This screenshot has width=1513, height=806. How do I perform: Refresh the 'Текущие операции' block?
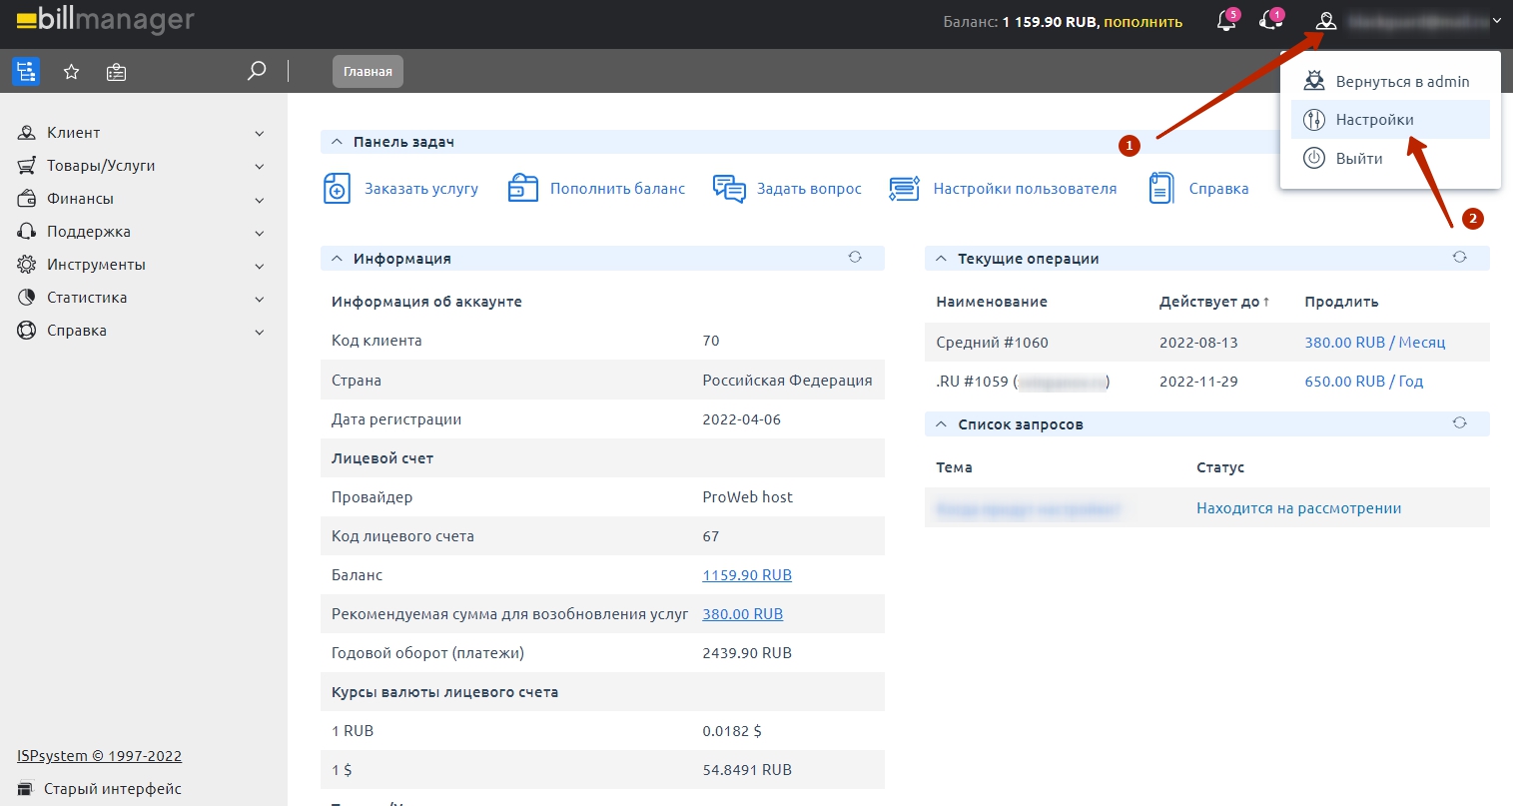tap(1459, 258)
